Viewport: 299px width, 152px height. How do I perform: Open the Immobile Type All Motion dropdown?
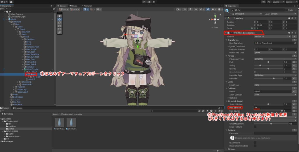(x=275, y=75)
